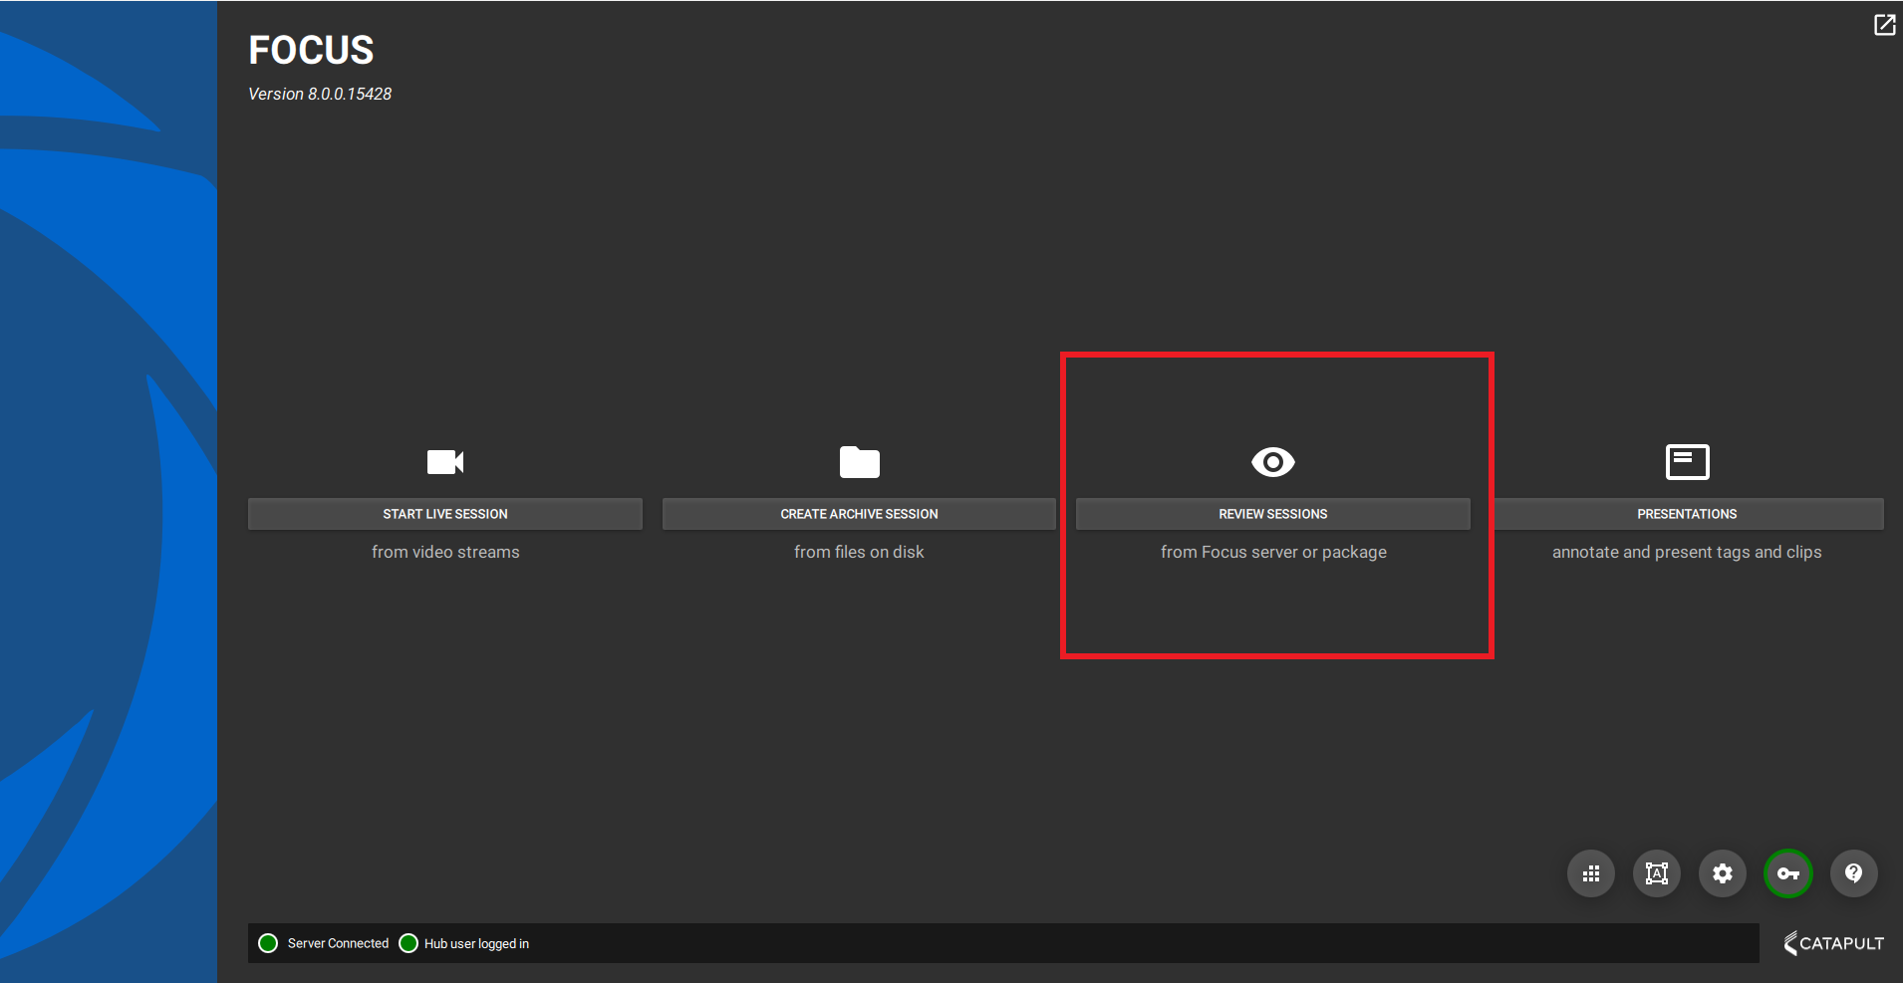Click the FOCUS title heading

tap(311, 50)
